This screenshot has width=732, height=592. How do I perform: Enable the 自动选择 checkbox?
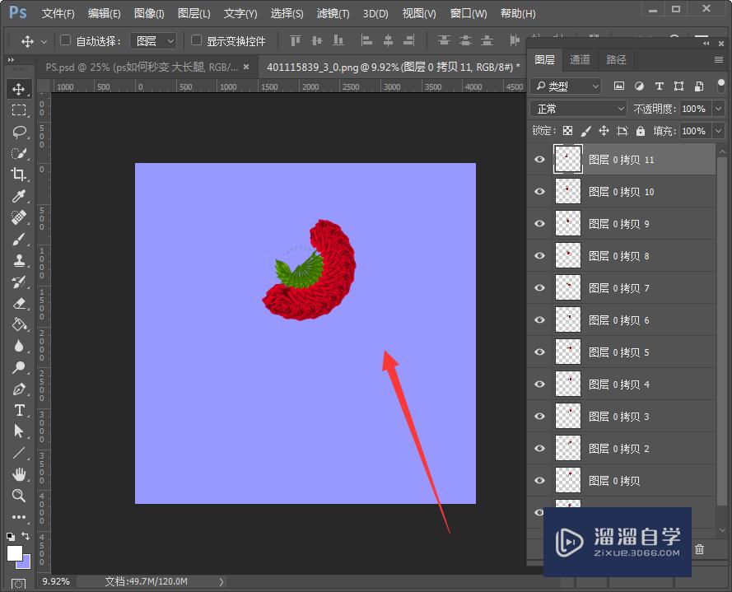tap(65, 40)
